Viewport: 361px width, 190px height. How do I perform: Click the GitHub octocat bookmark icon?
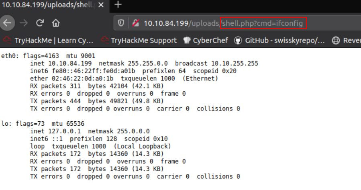pyautogui.click(x=238, y=41)
